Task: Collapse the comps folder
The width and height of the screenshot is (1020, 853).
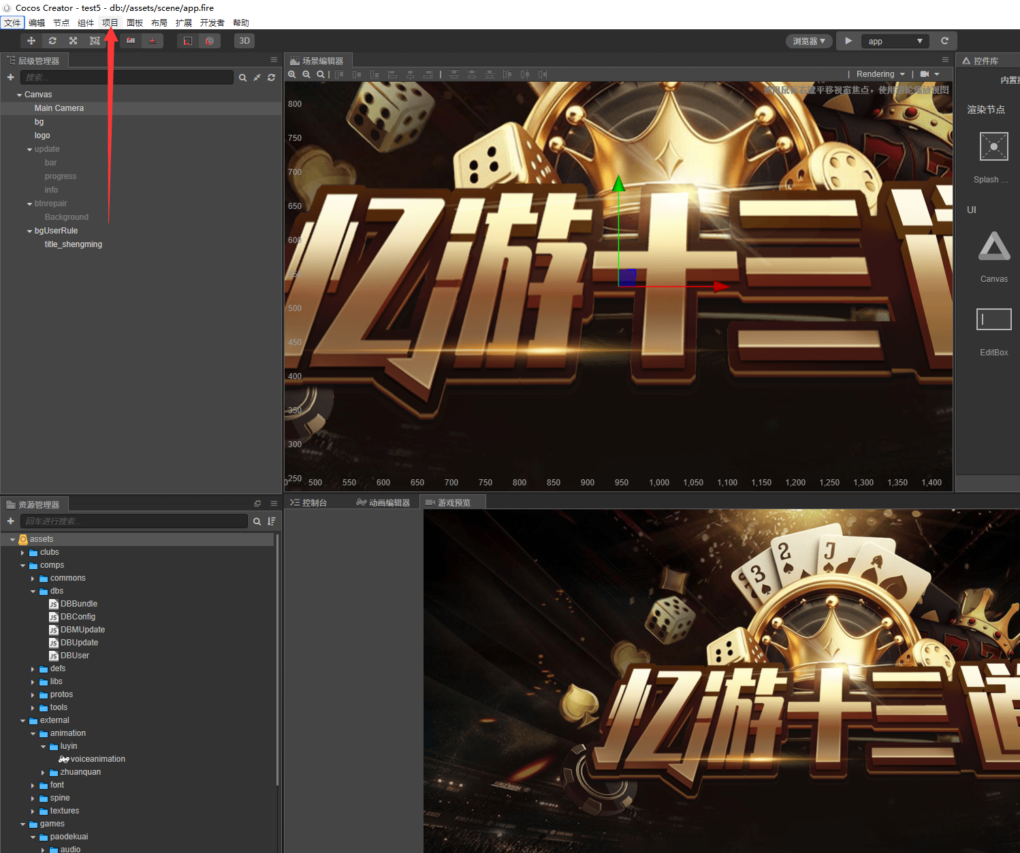Action: coord(22,566)
